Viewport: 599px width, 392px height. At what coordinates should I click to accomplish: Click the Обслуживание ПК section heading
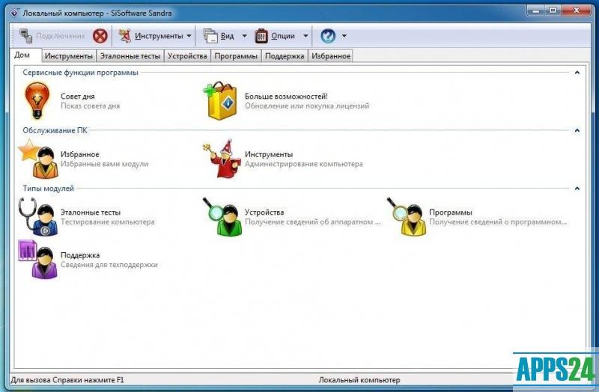pyautogui.click(x=55, y=130)
